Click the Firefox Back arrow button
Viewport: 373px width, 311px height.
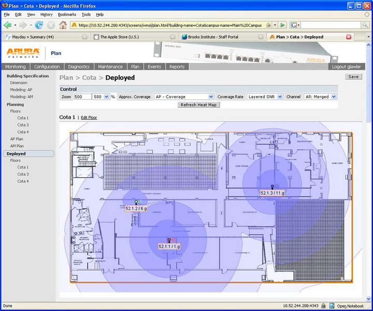pos(8,25)
